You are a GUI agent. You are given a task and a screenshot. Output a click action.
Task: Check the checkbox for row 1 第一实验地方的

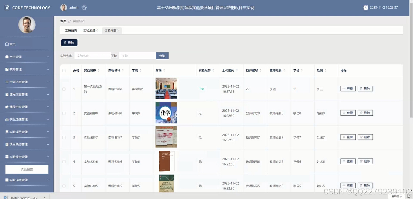click(64, 89)
